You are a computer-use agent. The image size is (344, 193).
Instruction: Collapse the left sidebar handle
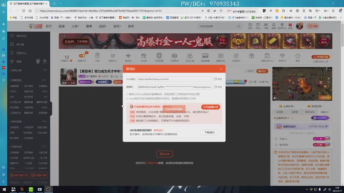[50, 109]
